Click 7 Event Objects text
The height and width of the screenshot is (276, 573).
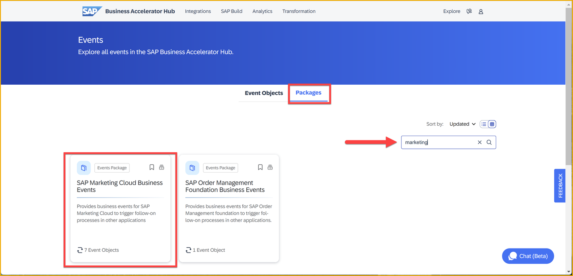pyautogui.click(x=101, y=250)
